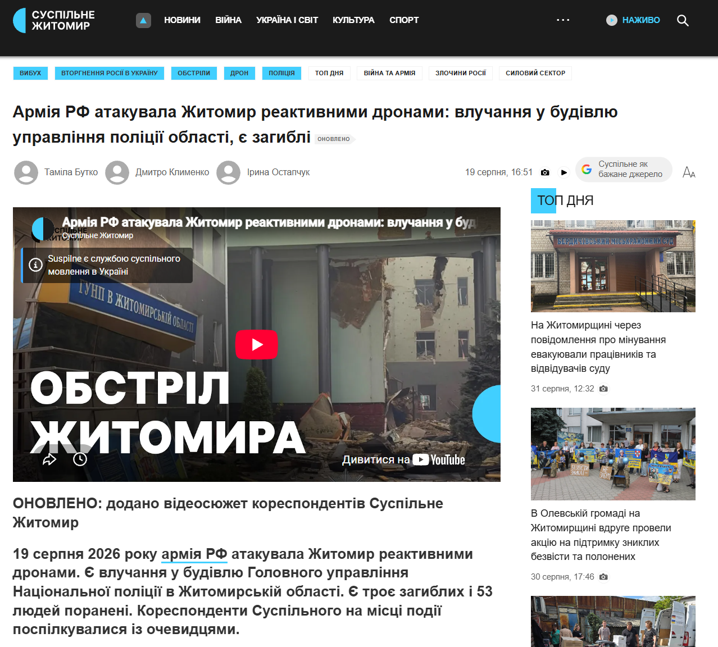Screen dimensions: 718x647
Task: Click the date 19 серпня, 16:51
Action: click(x=499, y=172)
